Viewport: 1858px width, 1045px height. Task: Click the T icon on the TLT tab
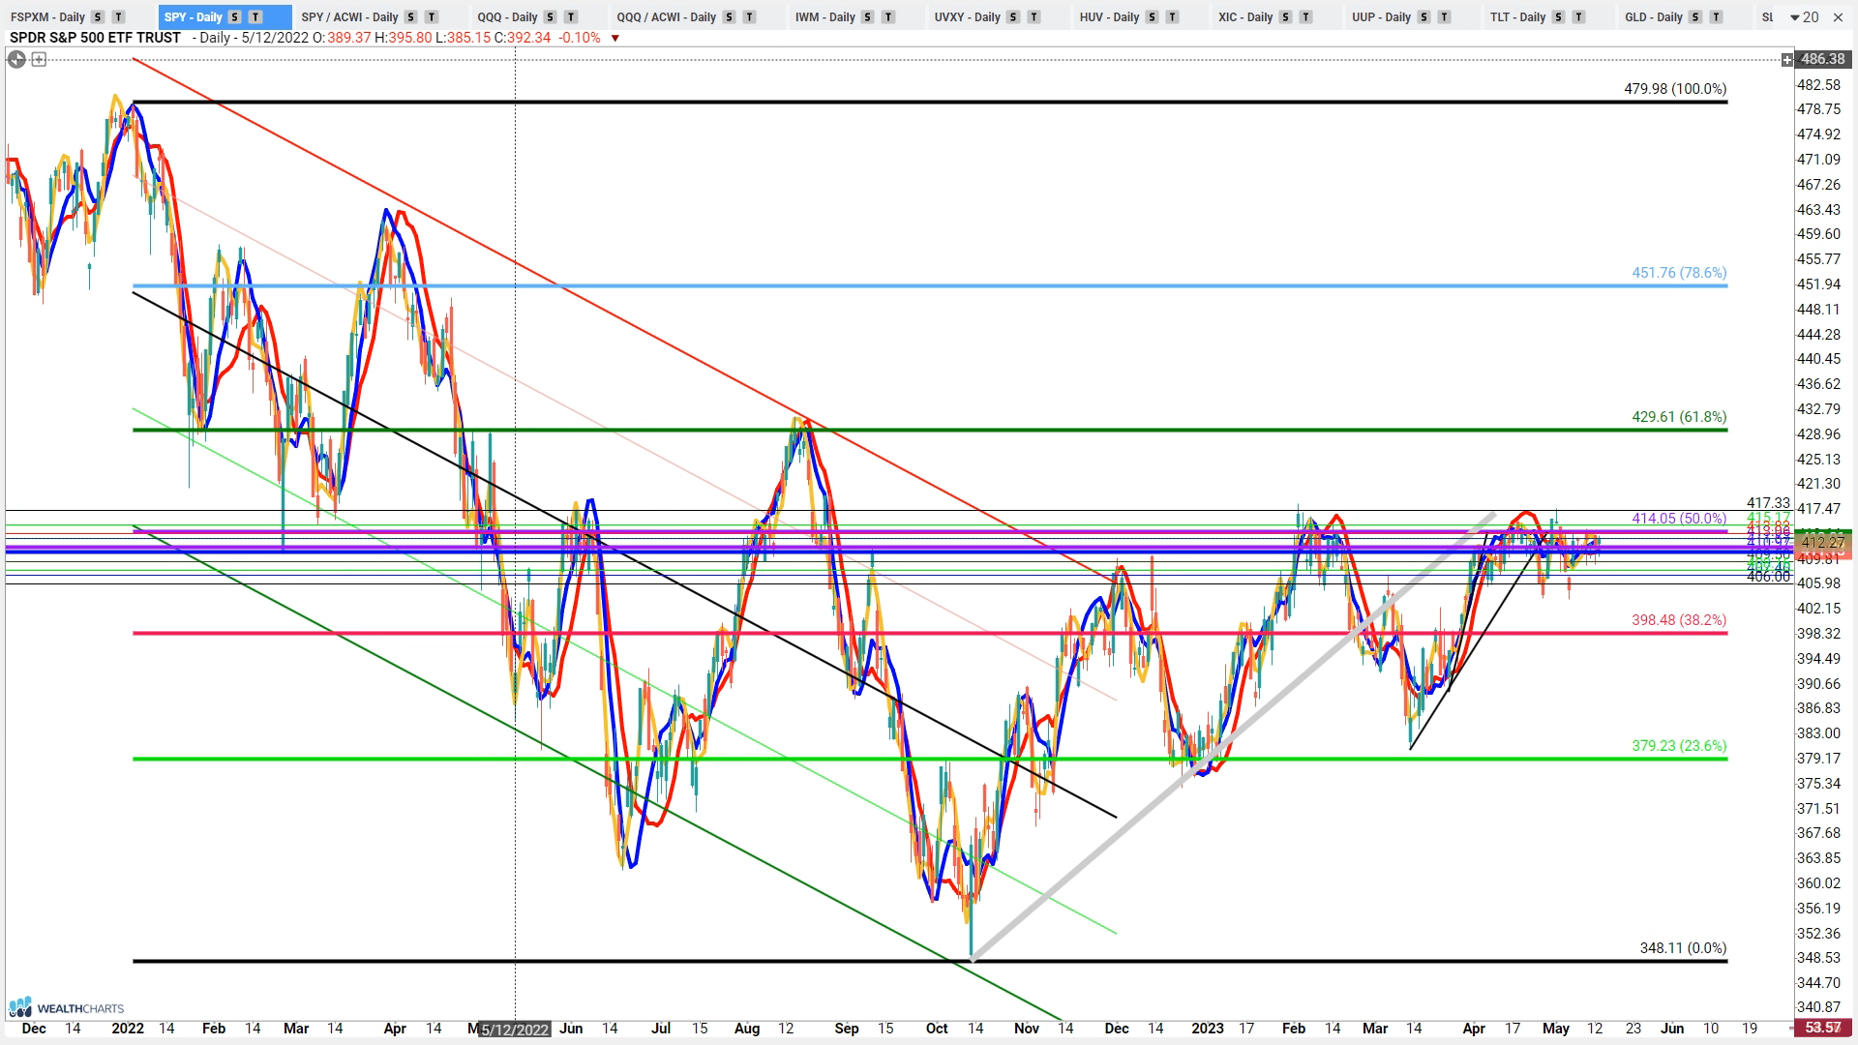(1578, 16)
